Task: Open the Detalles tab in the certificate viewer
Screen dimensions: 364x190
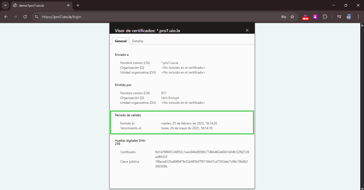Action: [138, 41]
